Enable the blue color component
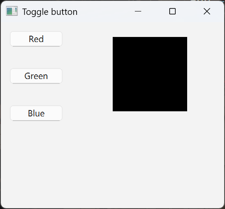 [x=36, y=113]
